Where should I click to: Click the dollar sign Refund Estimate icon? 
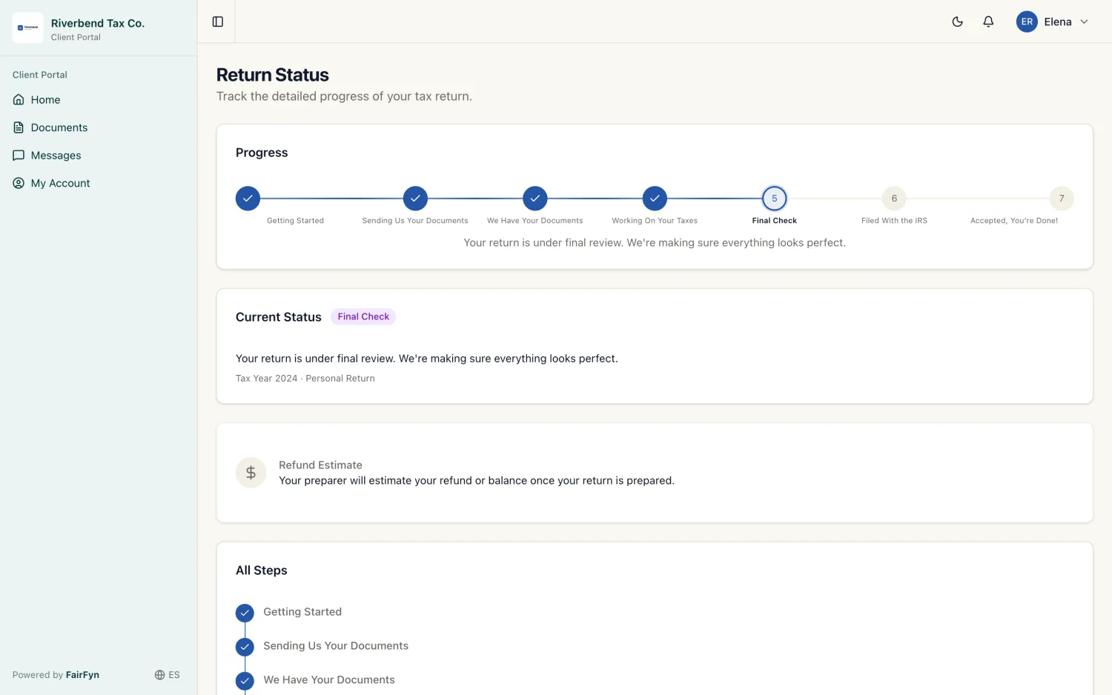tap(251, 473)
